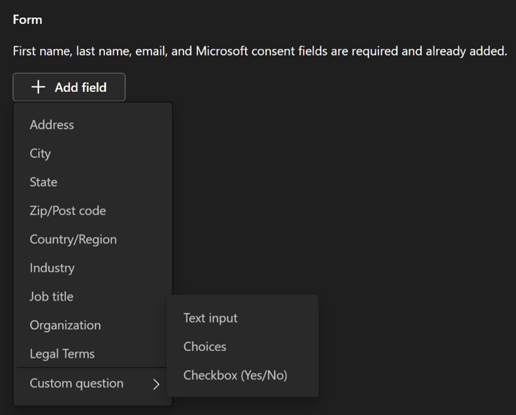Choose the Job title field
This screenshot has height=415, width=516.
(x=51, y=297)
